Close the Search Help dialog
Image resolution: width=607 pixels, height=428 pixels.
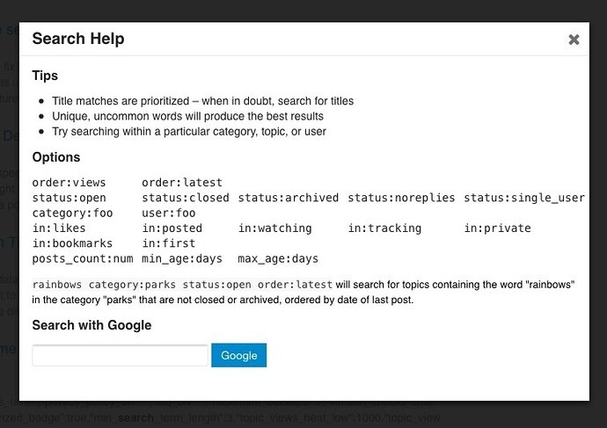tap(574, 40)
